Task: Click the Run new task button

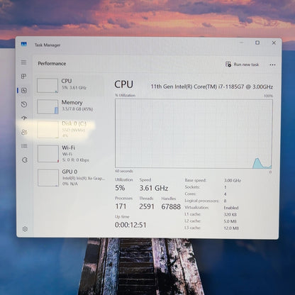Action: pos(242,65)
